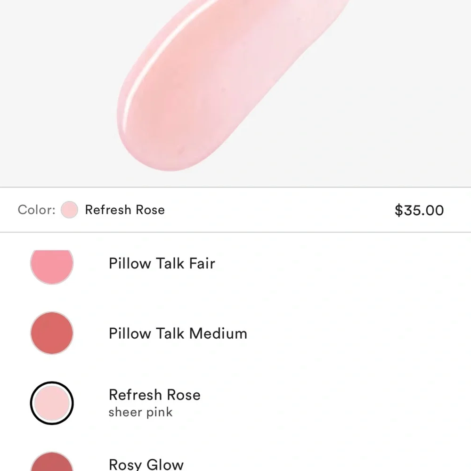Pick the Rosy Glow color swatch
Screen dimensions: 471x471
click(52, 462)
